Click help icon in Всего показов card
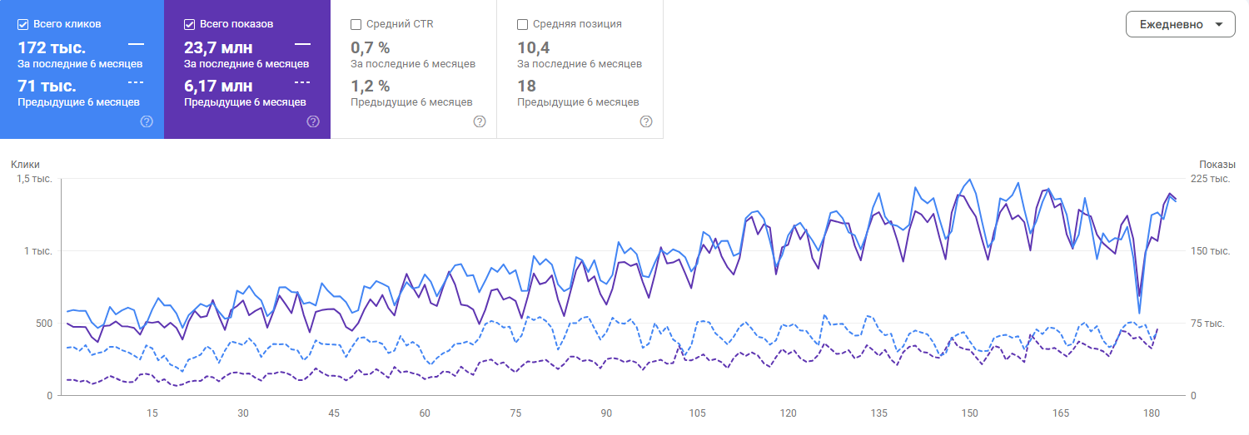This screenshot has width=1249, height=435. (313, 121)
